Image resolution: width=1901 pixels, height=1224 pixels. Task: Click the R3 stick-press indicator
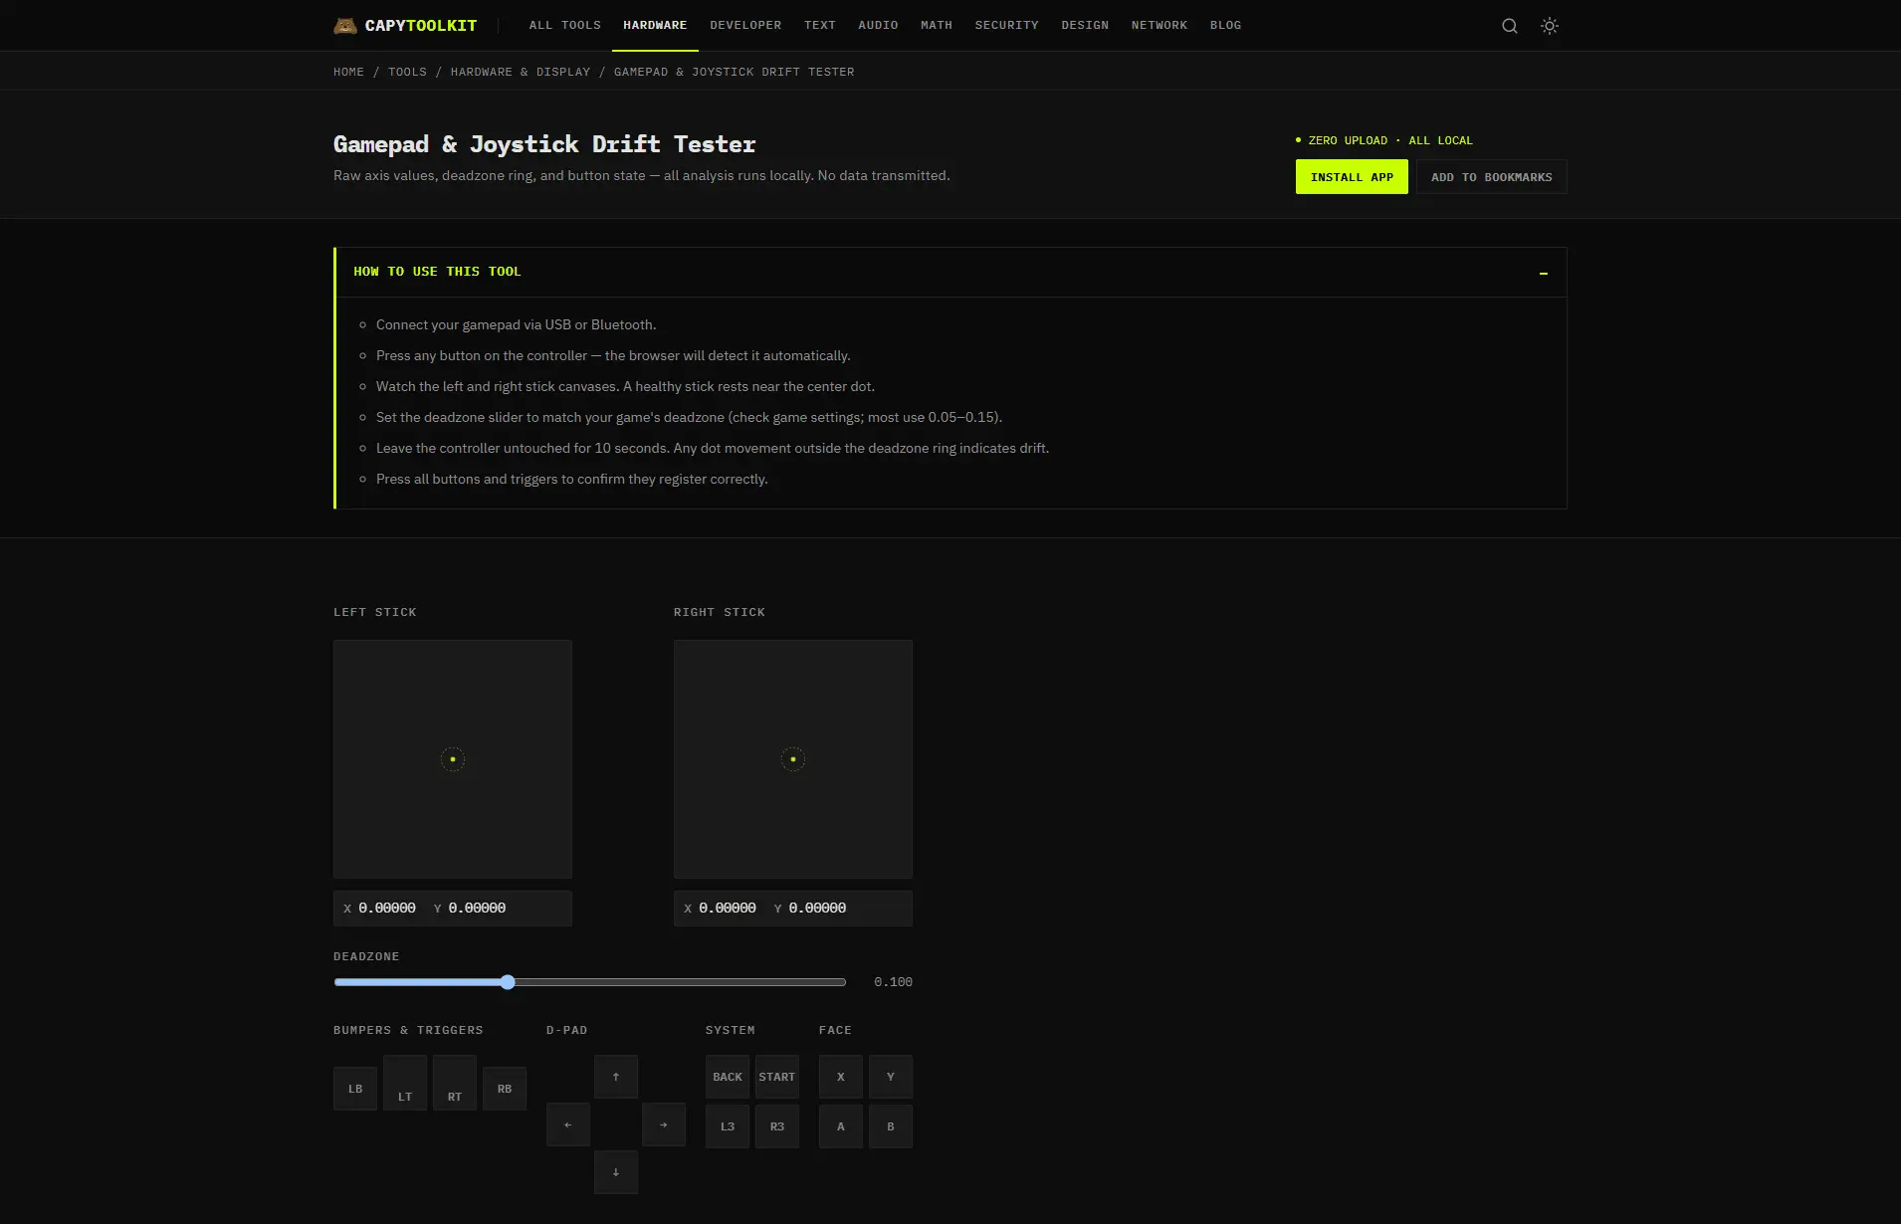(x=777, y=1126)
